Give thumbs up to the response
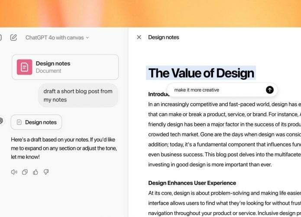Image resolution: width=301 pixels, height=217 pixels. tap(36, 172)
